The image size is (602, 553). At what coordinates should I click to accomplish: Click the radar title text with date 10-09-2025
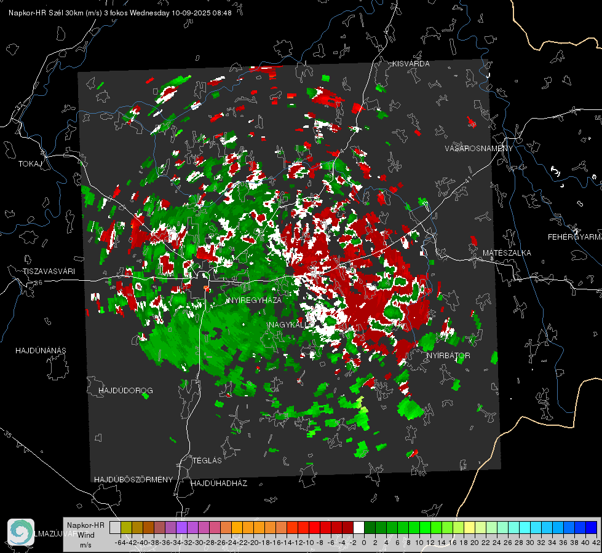[x=120, y=13]
